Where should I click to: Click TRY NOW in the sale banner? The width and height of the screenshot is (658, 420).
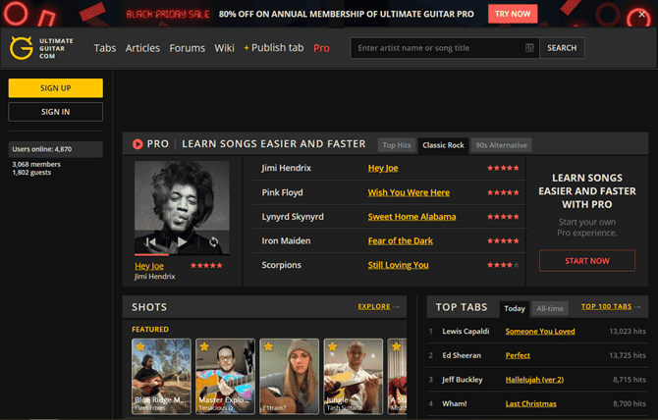(513, 14)
